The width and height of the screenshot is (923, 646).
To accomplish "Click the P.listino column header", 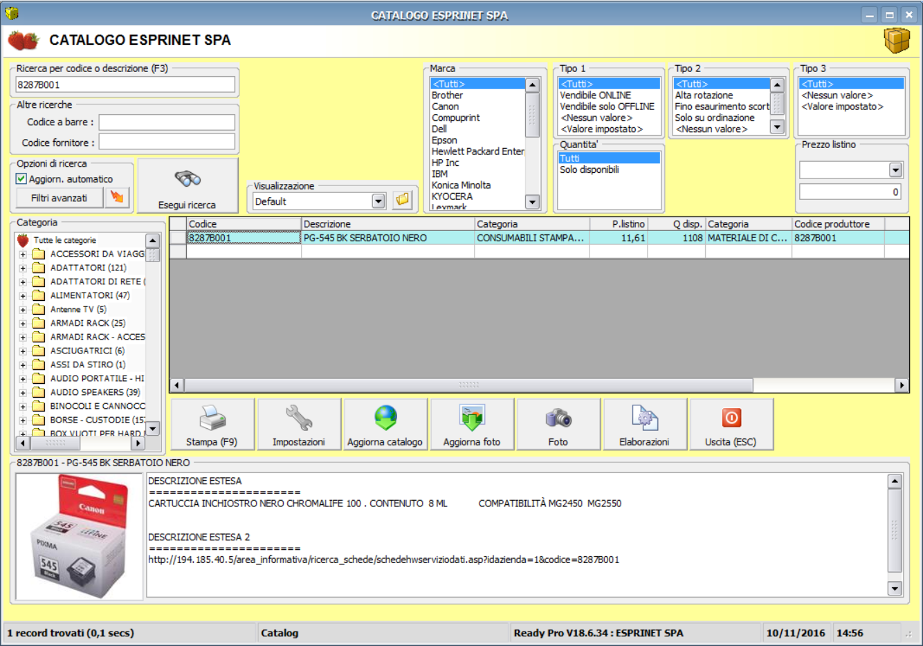I will 619,224.
